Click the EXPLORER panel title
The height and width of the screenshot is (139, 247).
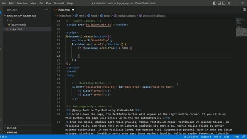(12, 10)
